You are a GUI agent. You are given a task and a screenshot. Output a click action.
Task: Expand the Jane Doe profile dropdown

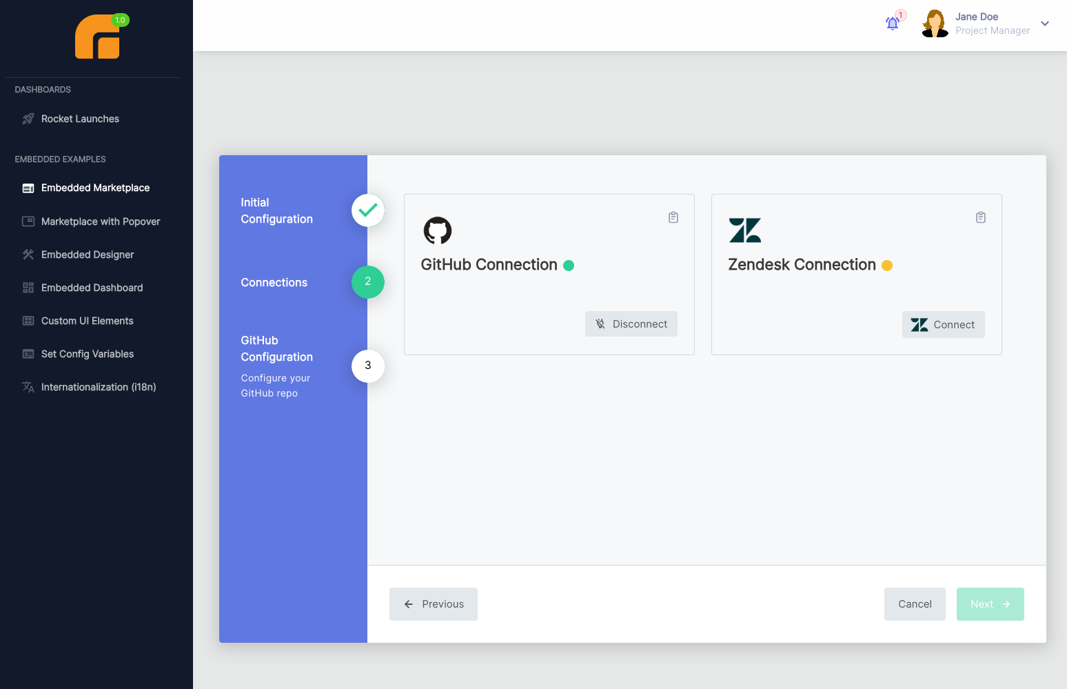(x=1045, y=23)
